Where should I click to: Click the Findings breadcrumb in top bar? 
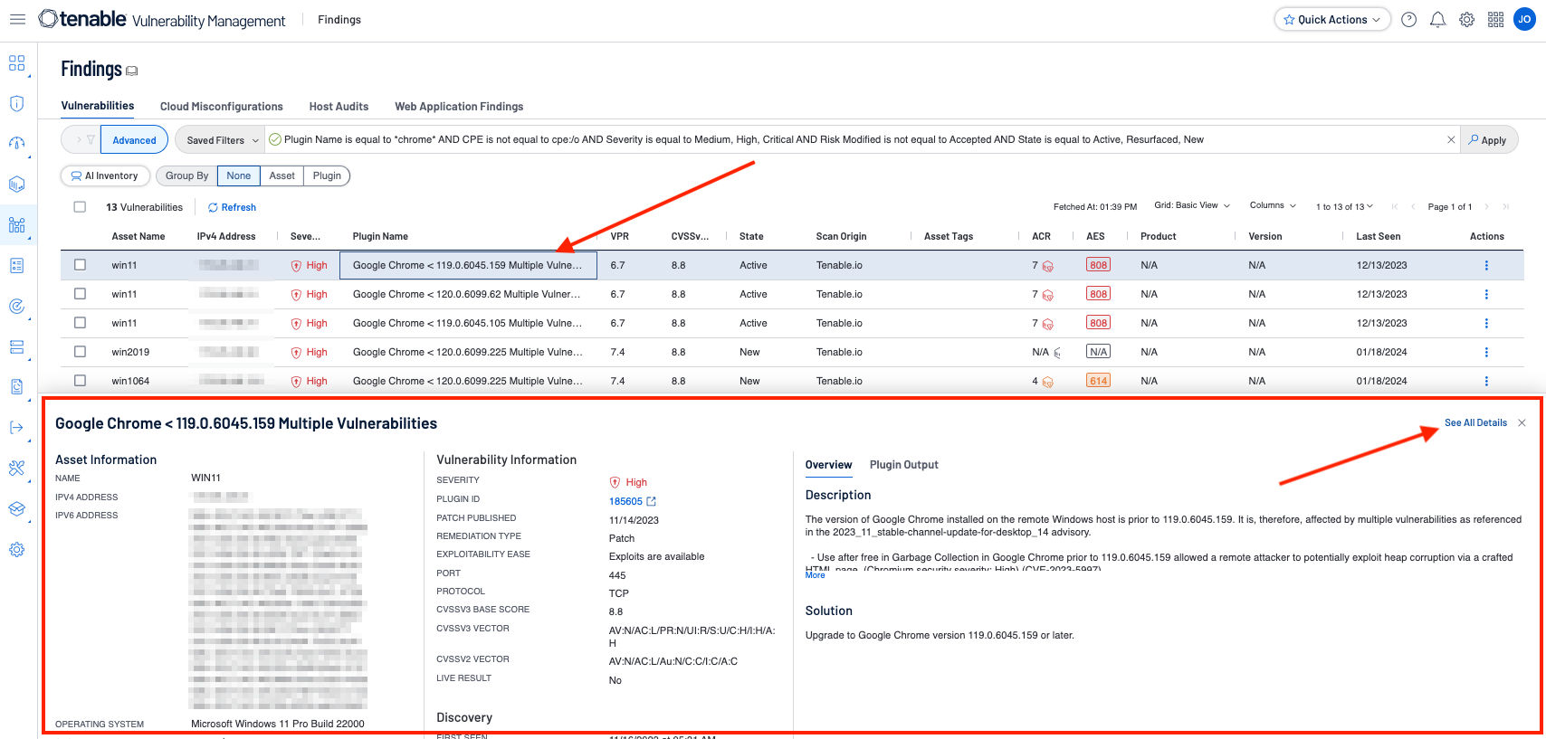click(x=339, y=20)
